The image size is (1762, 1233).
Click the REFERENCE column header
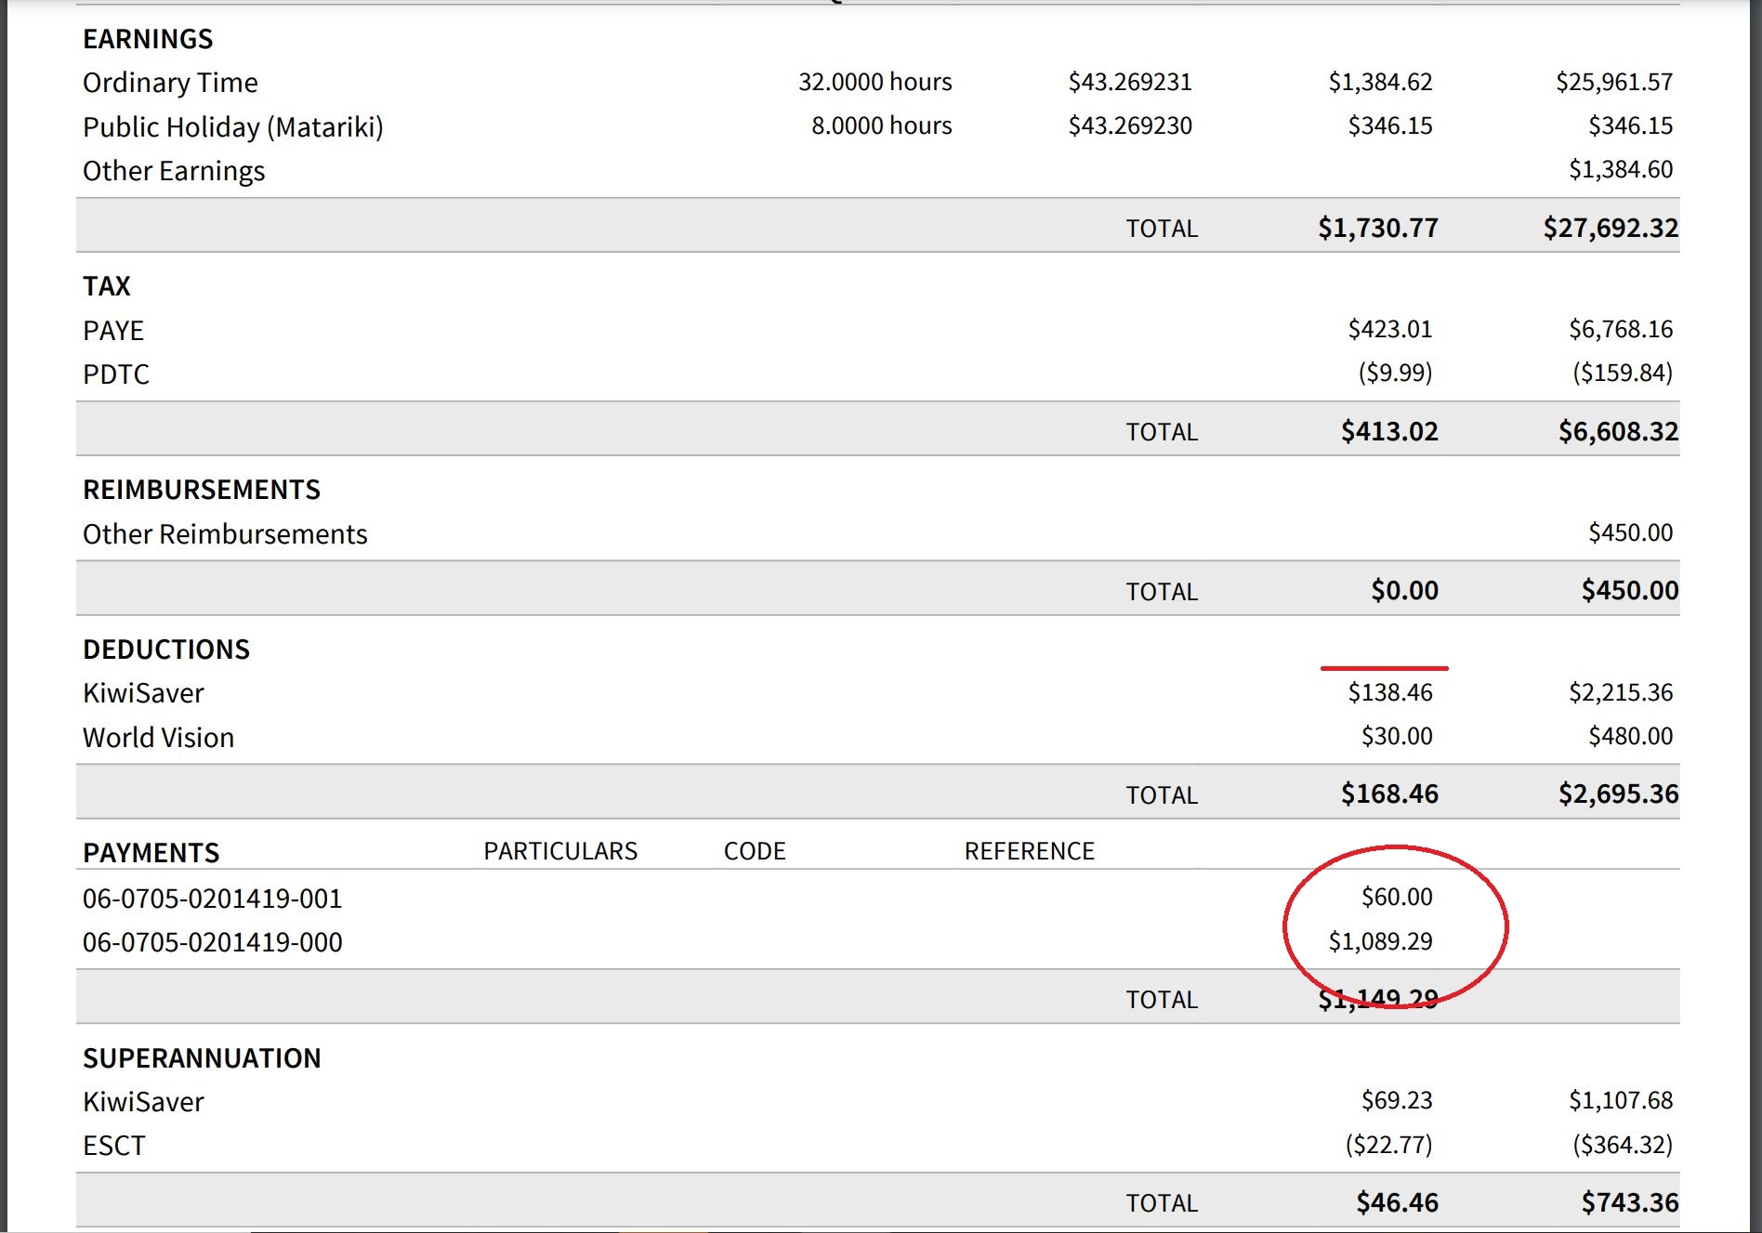pyautogui.click(x=1029, y=851)
